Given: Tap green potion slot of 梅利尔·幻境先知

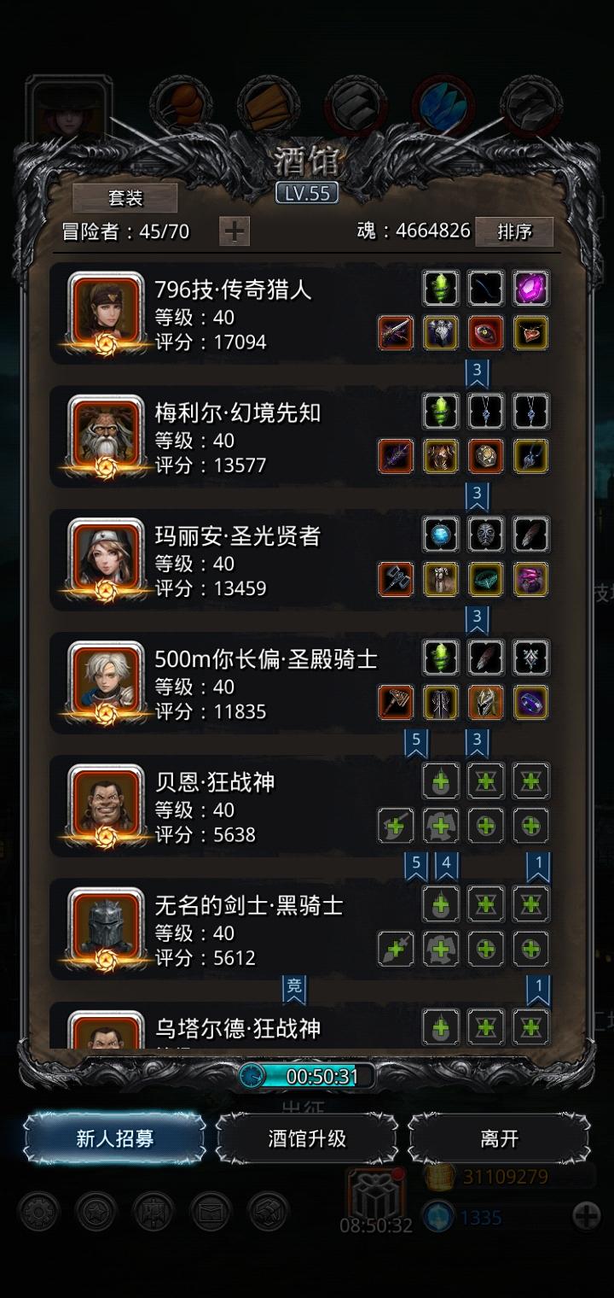Looking at the screenshot, I should 441,411.
